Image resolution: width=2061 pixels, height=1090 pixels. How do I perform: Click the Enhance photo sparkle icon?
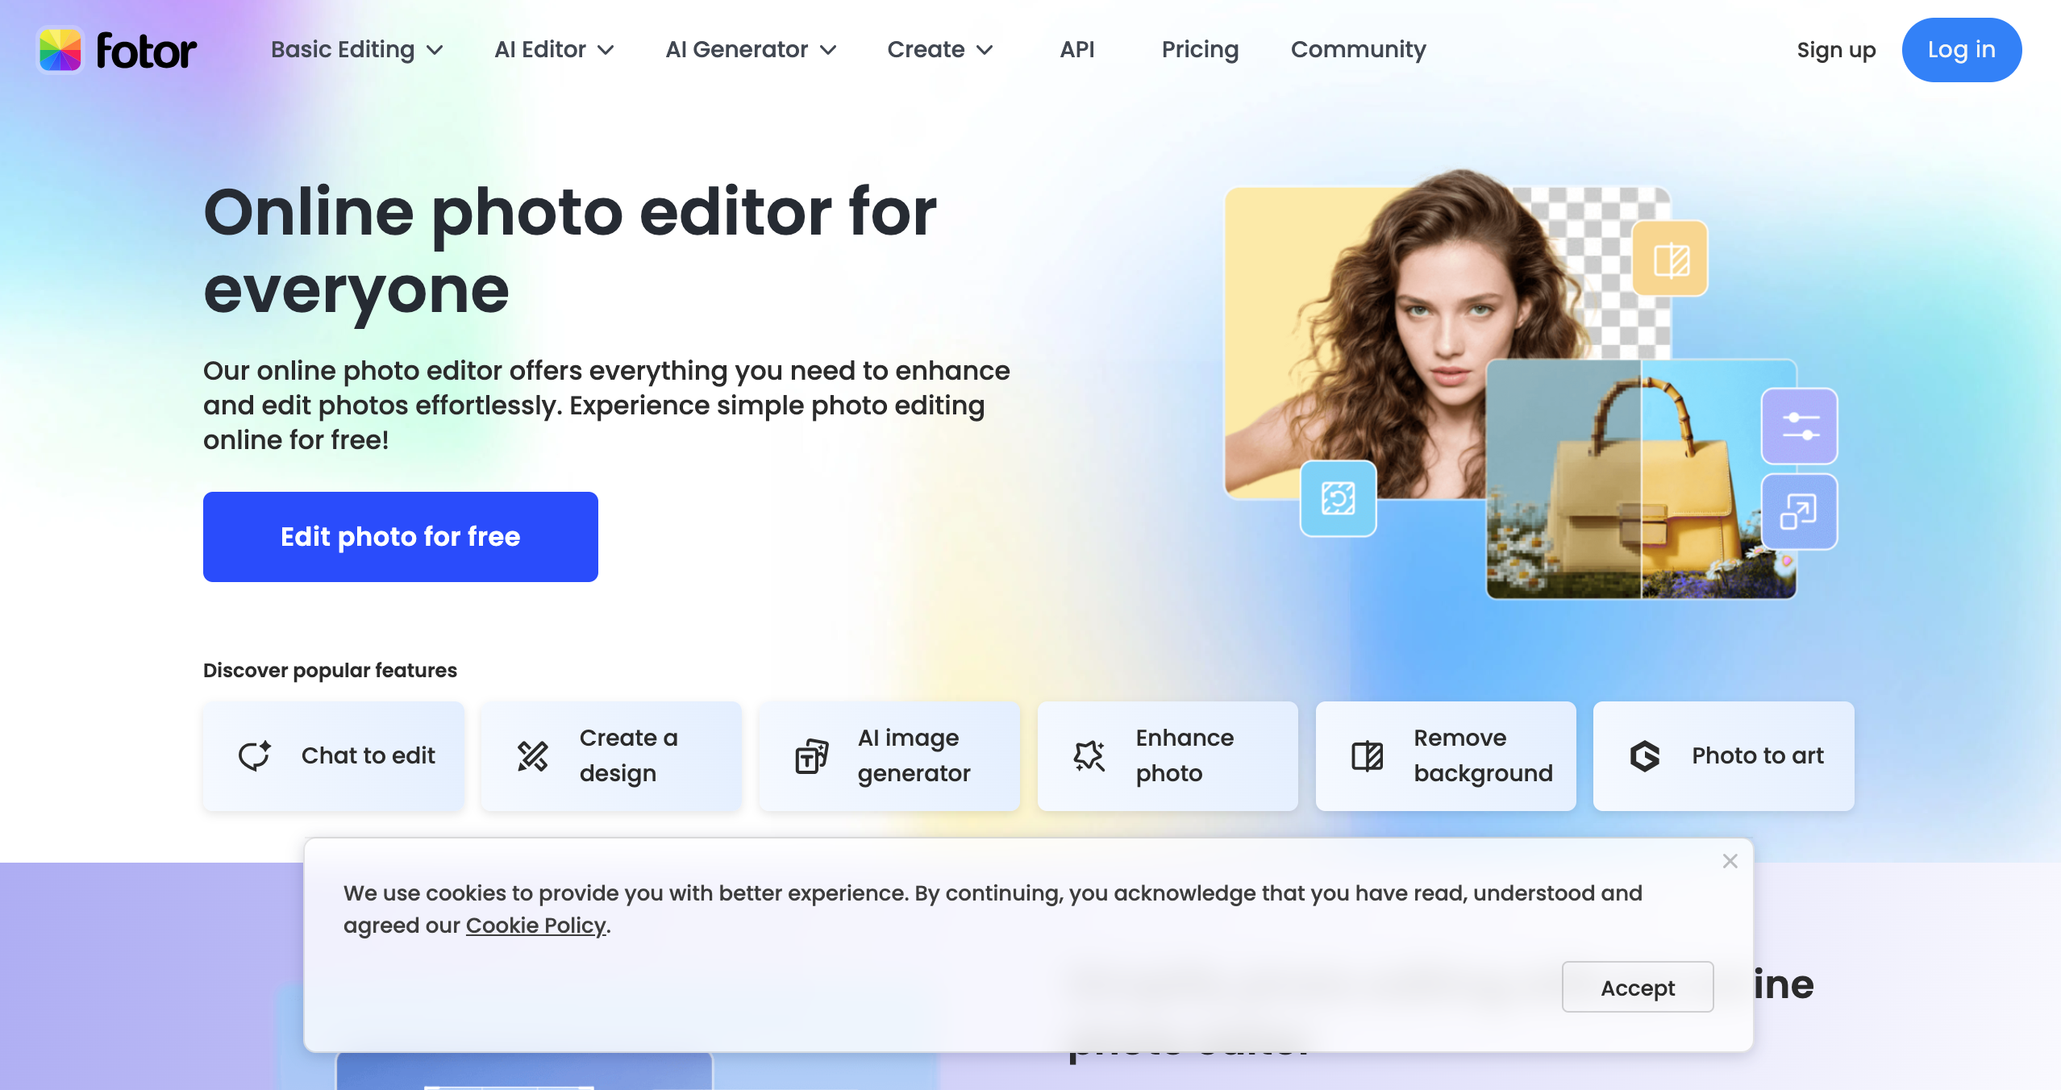pyautogui.click(x=1089, y=755)
